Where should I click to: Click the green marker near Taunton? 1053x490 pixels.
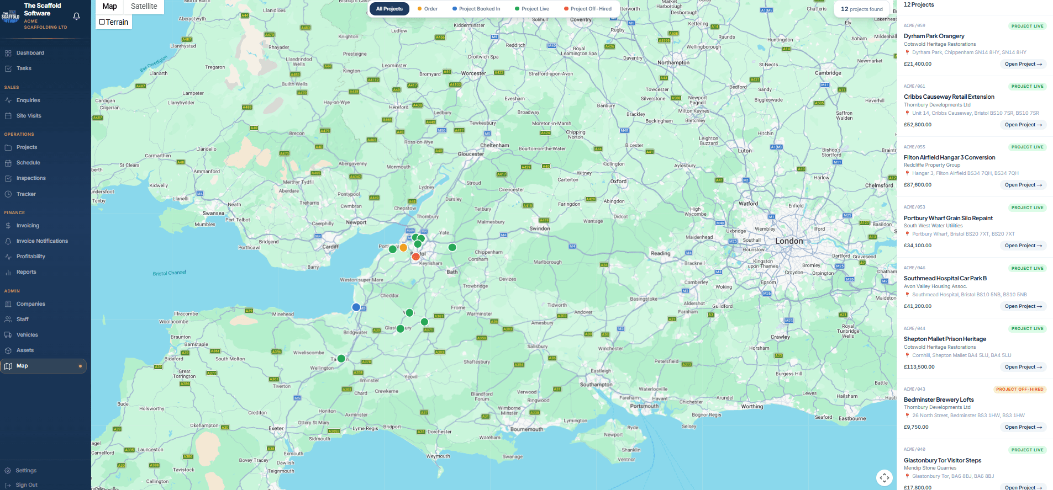(341, 359)
